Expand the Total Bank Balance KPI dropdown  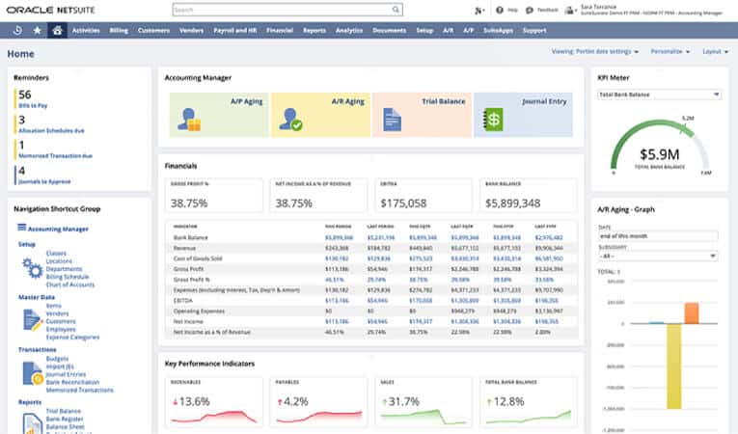(659, 95)
